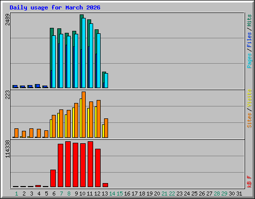
Task: Click the cyan files bar for day 6
Action: (x=54, y=62)
